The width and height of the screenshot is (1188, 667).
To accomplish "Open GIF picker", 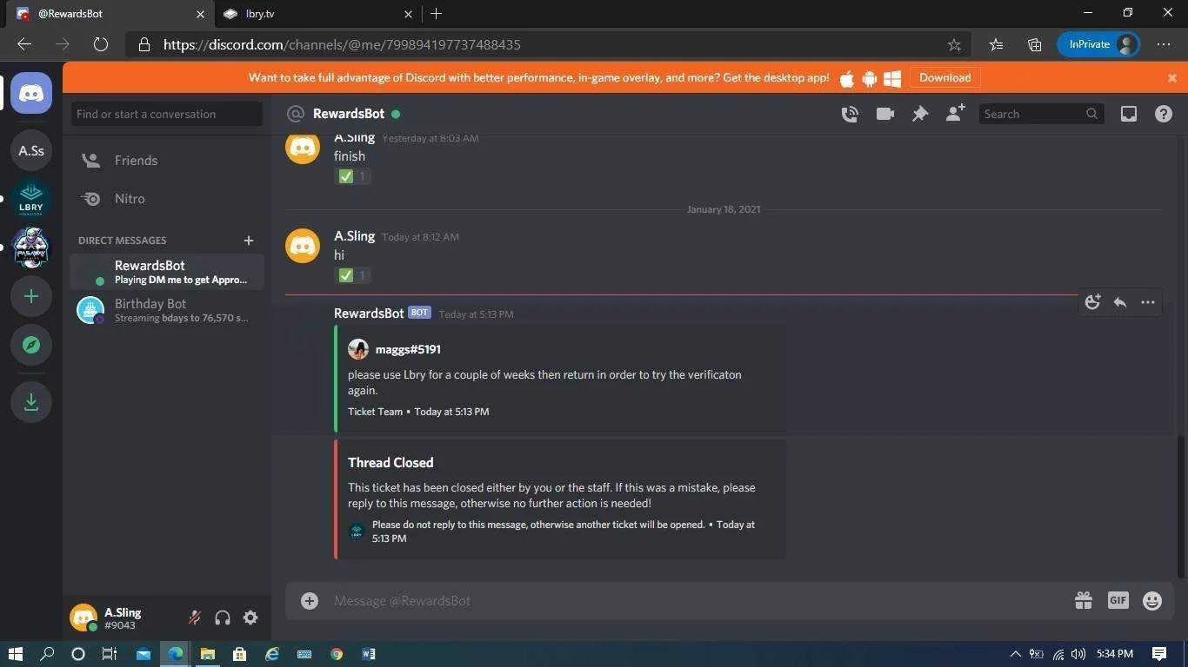I will pos(1118,600).
